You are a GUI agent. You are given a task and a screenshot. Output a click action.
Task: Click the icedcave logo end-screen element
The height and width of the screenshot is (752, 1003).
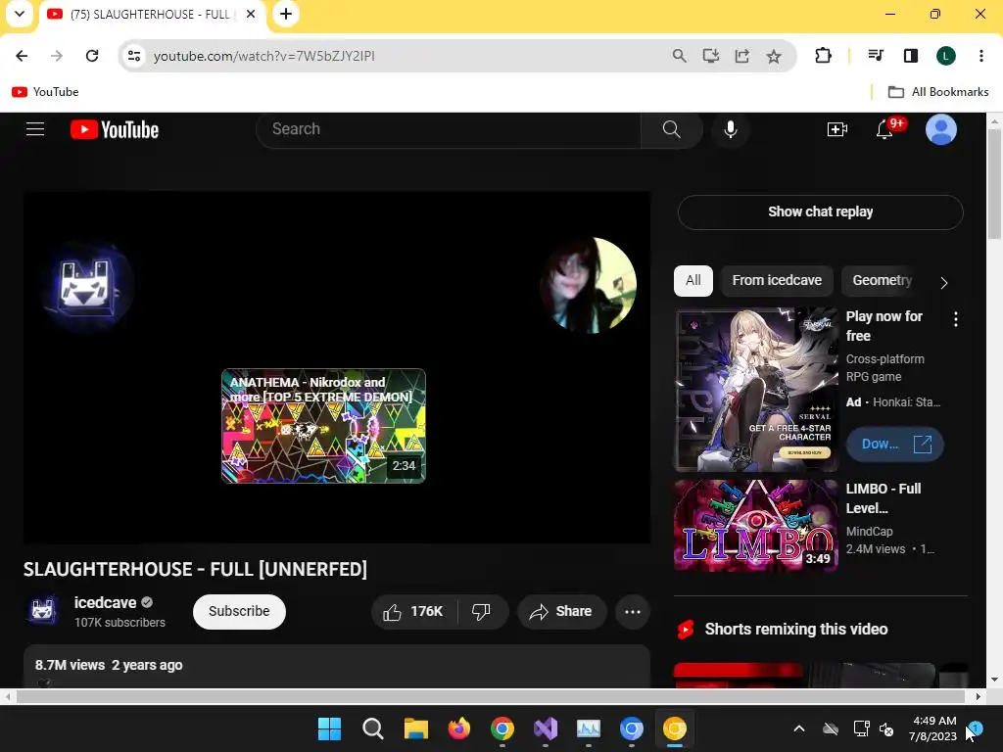coord(87,286)
